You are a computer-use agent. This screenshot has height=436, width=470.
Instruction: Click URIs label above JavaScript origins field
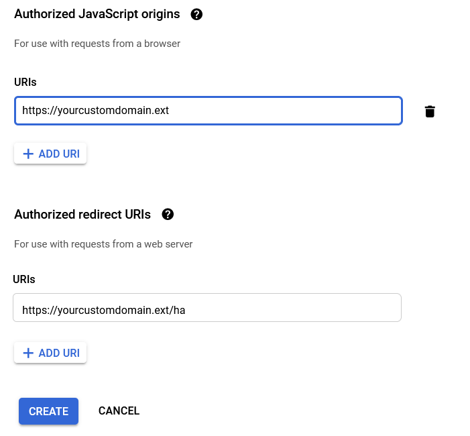[x=25, y=82]
